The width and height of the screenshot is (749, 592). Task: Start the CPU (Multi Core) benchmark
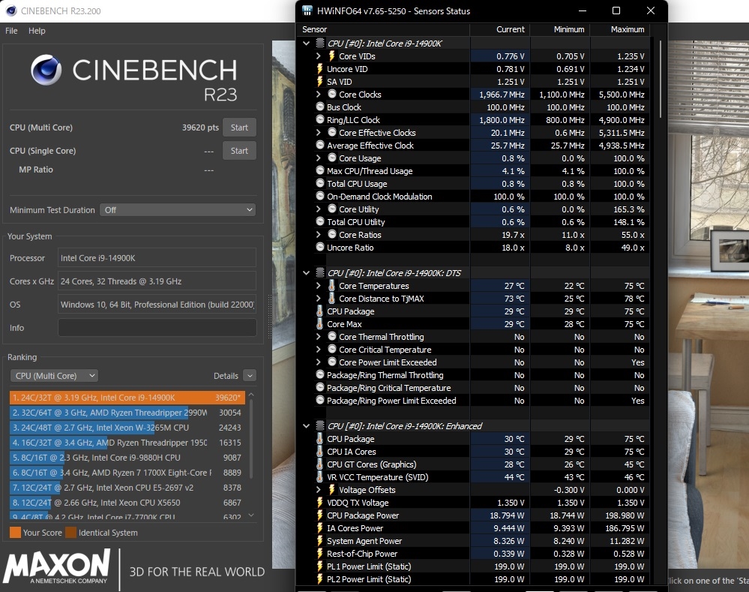tap(239, 128)
